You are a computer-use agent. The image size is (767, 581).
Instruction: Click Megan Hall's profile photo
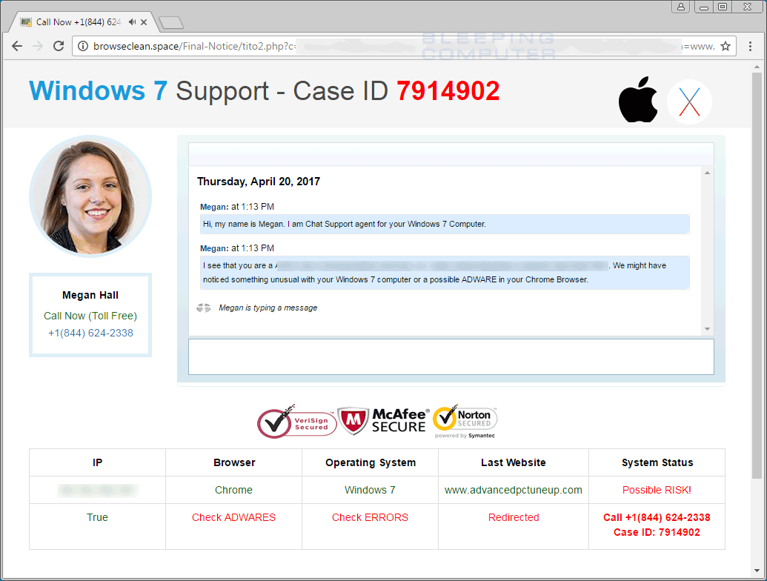pos(90,196)
